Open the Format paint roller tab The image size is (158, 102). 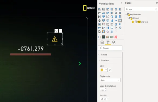(x=108, y=42)
